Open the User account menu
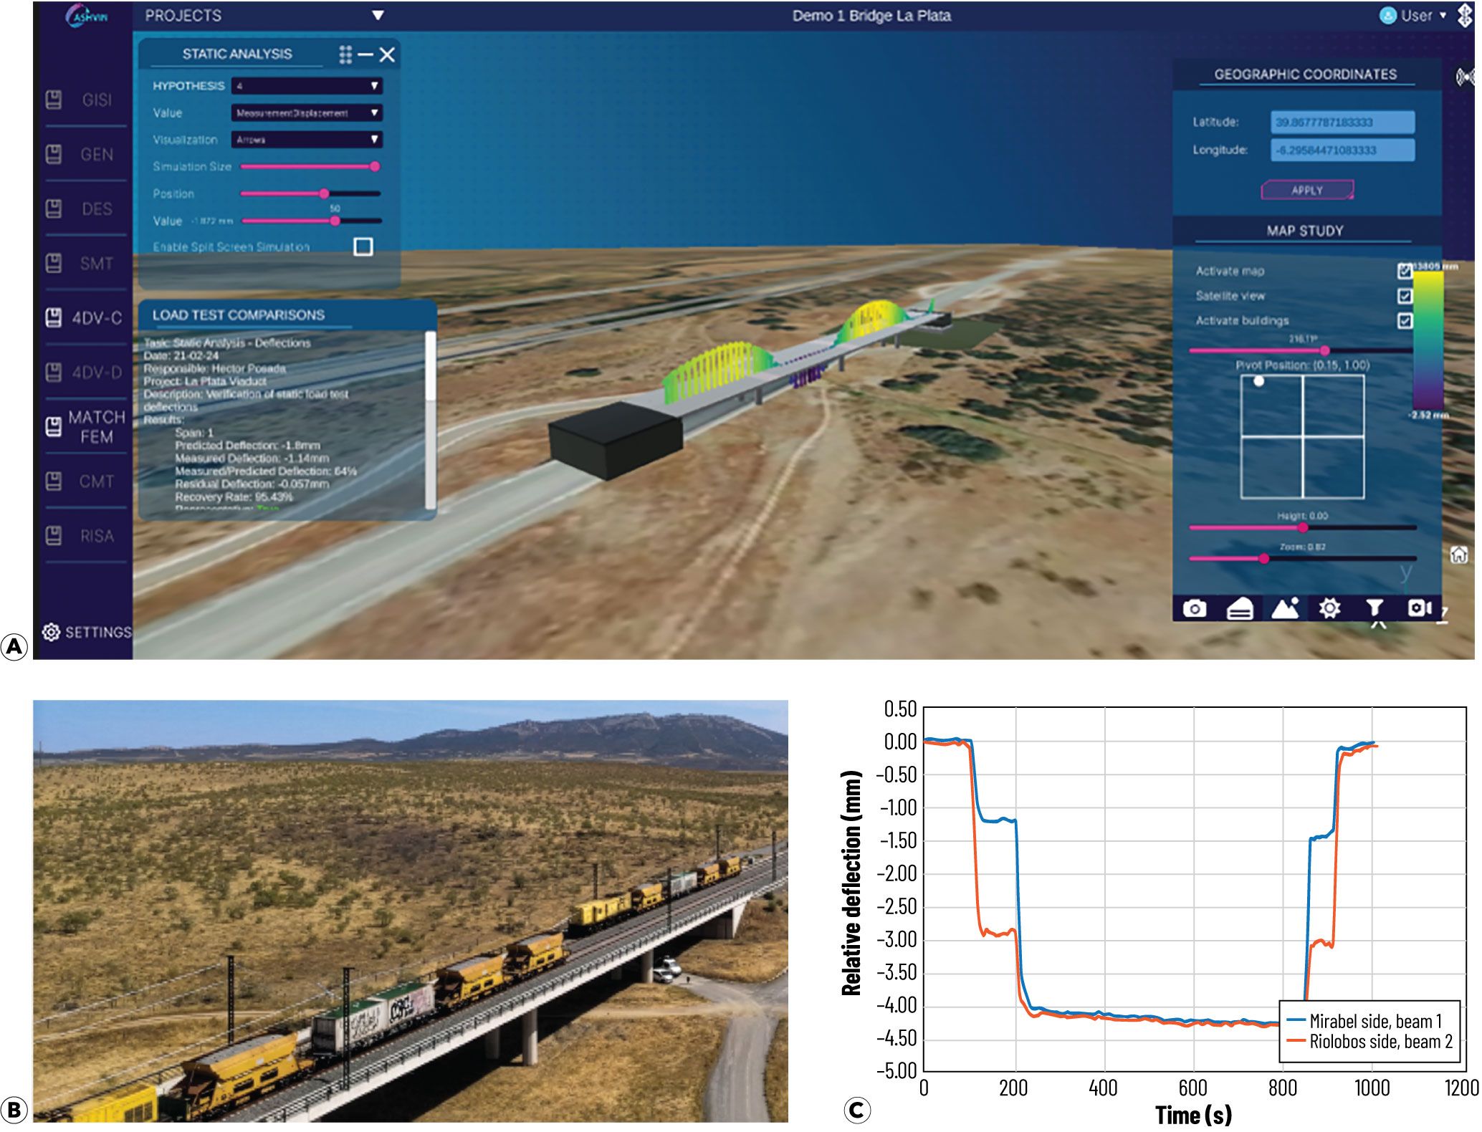 pos(1413,16)
